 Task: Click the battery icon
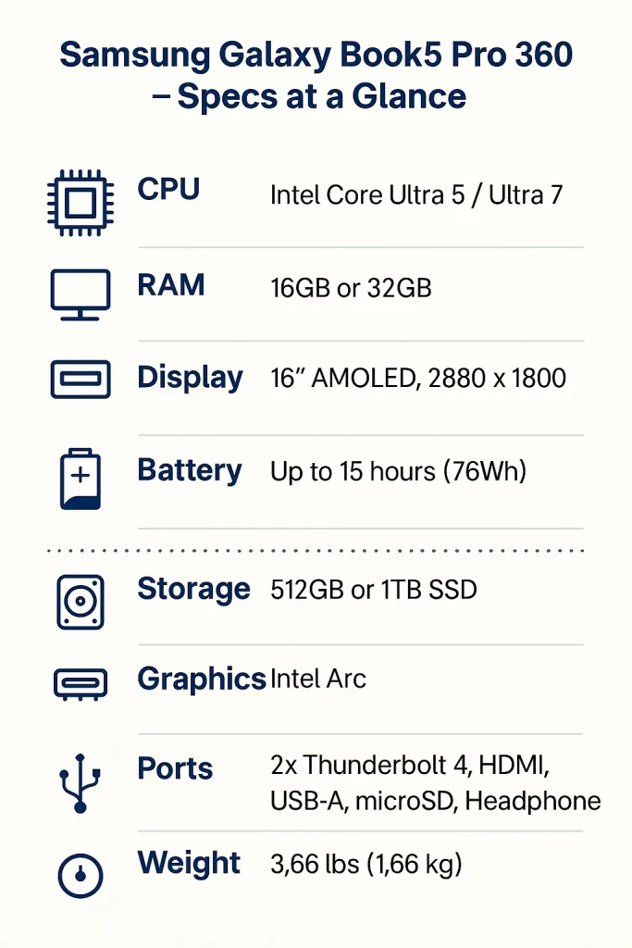[x=81, y=479]
